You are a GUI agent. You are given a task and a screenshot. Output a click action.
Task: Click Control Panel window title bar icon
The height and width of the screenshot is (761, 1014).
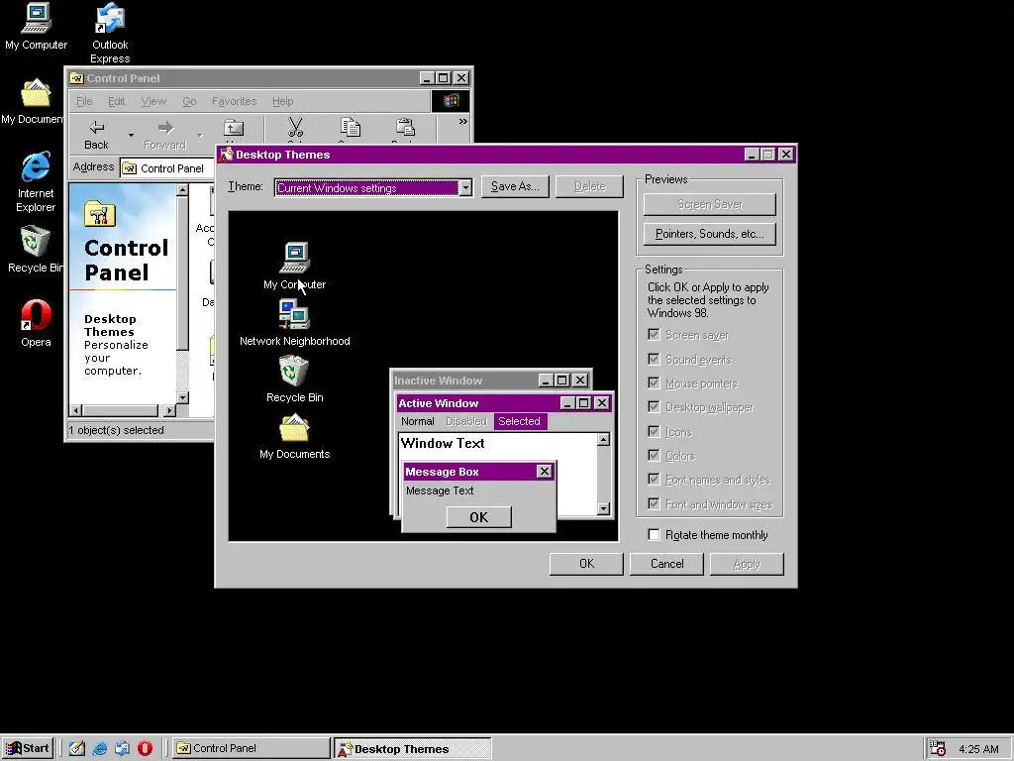tap(77, 78)
